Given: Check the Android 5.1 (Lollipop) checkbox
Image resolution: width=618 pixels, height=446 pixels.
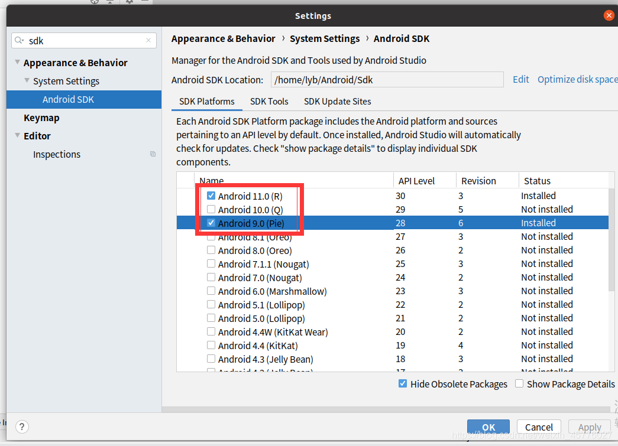Looking at the screenshot, I should tap(211, 304).
